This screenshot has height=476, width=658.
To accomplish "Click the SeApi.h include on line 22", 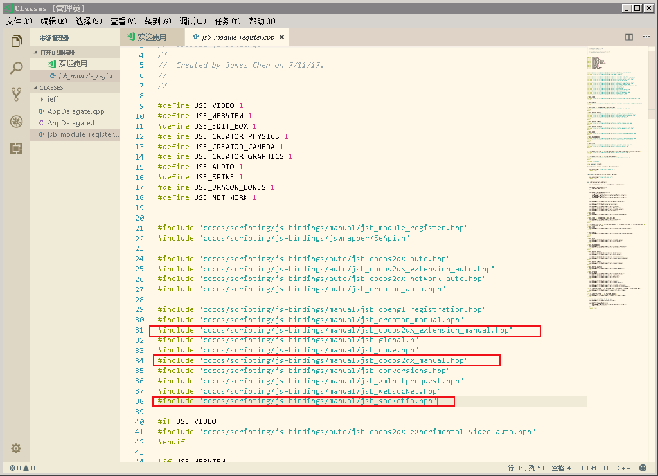I will [283, 238].
